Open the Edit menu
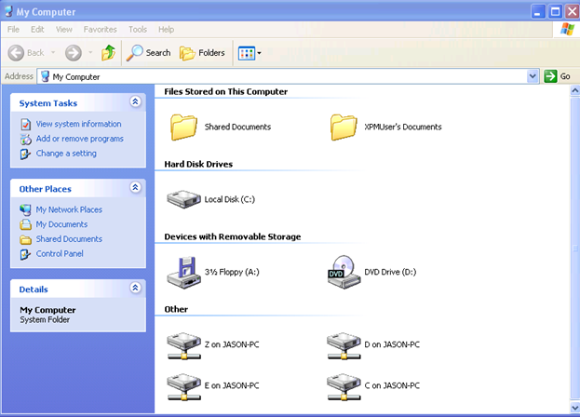This screenshot has height=417, width=580. pos(37,29)
